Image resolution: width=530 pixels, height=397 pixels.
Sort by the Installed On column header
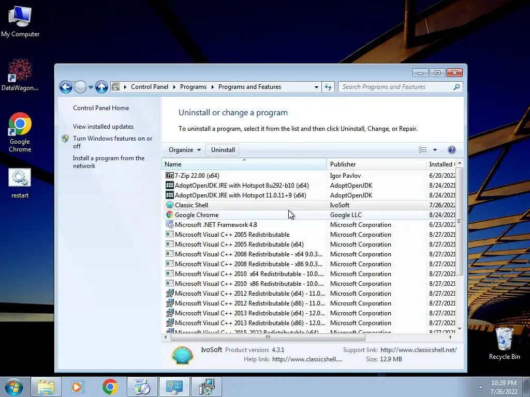coord(441,164)
